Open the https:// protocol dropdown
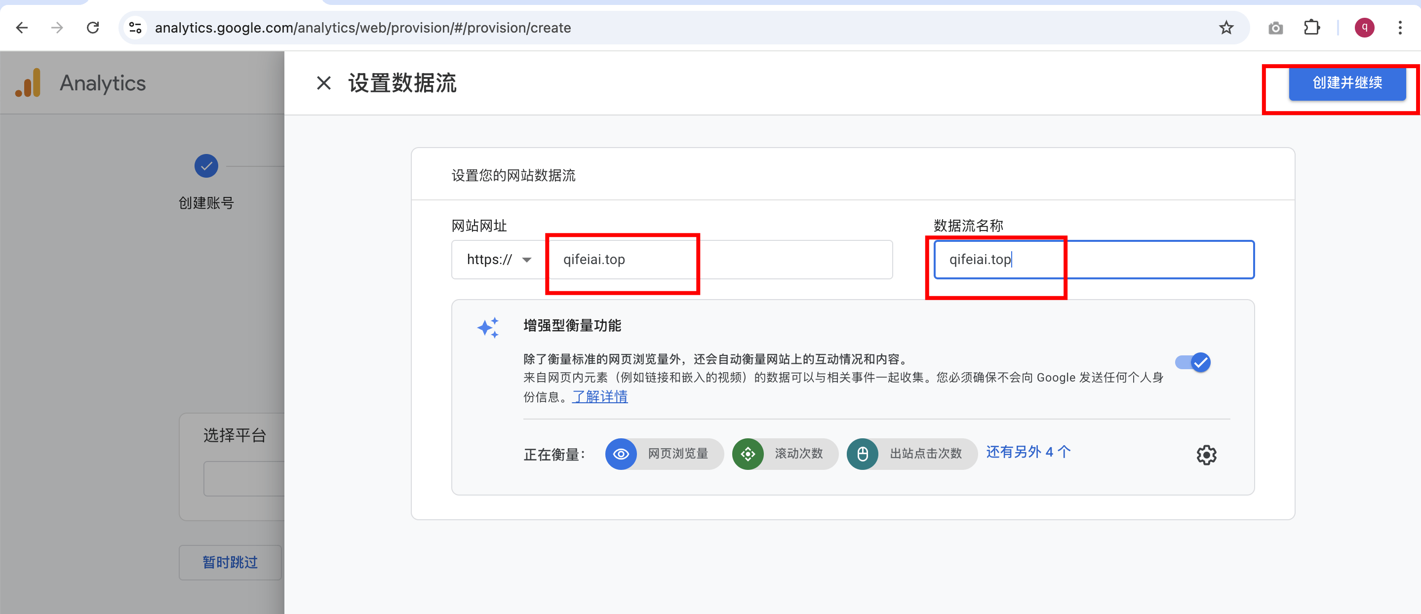The height and width of the screenshot is (614, 1421). point(499,259)
